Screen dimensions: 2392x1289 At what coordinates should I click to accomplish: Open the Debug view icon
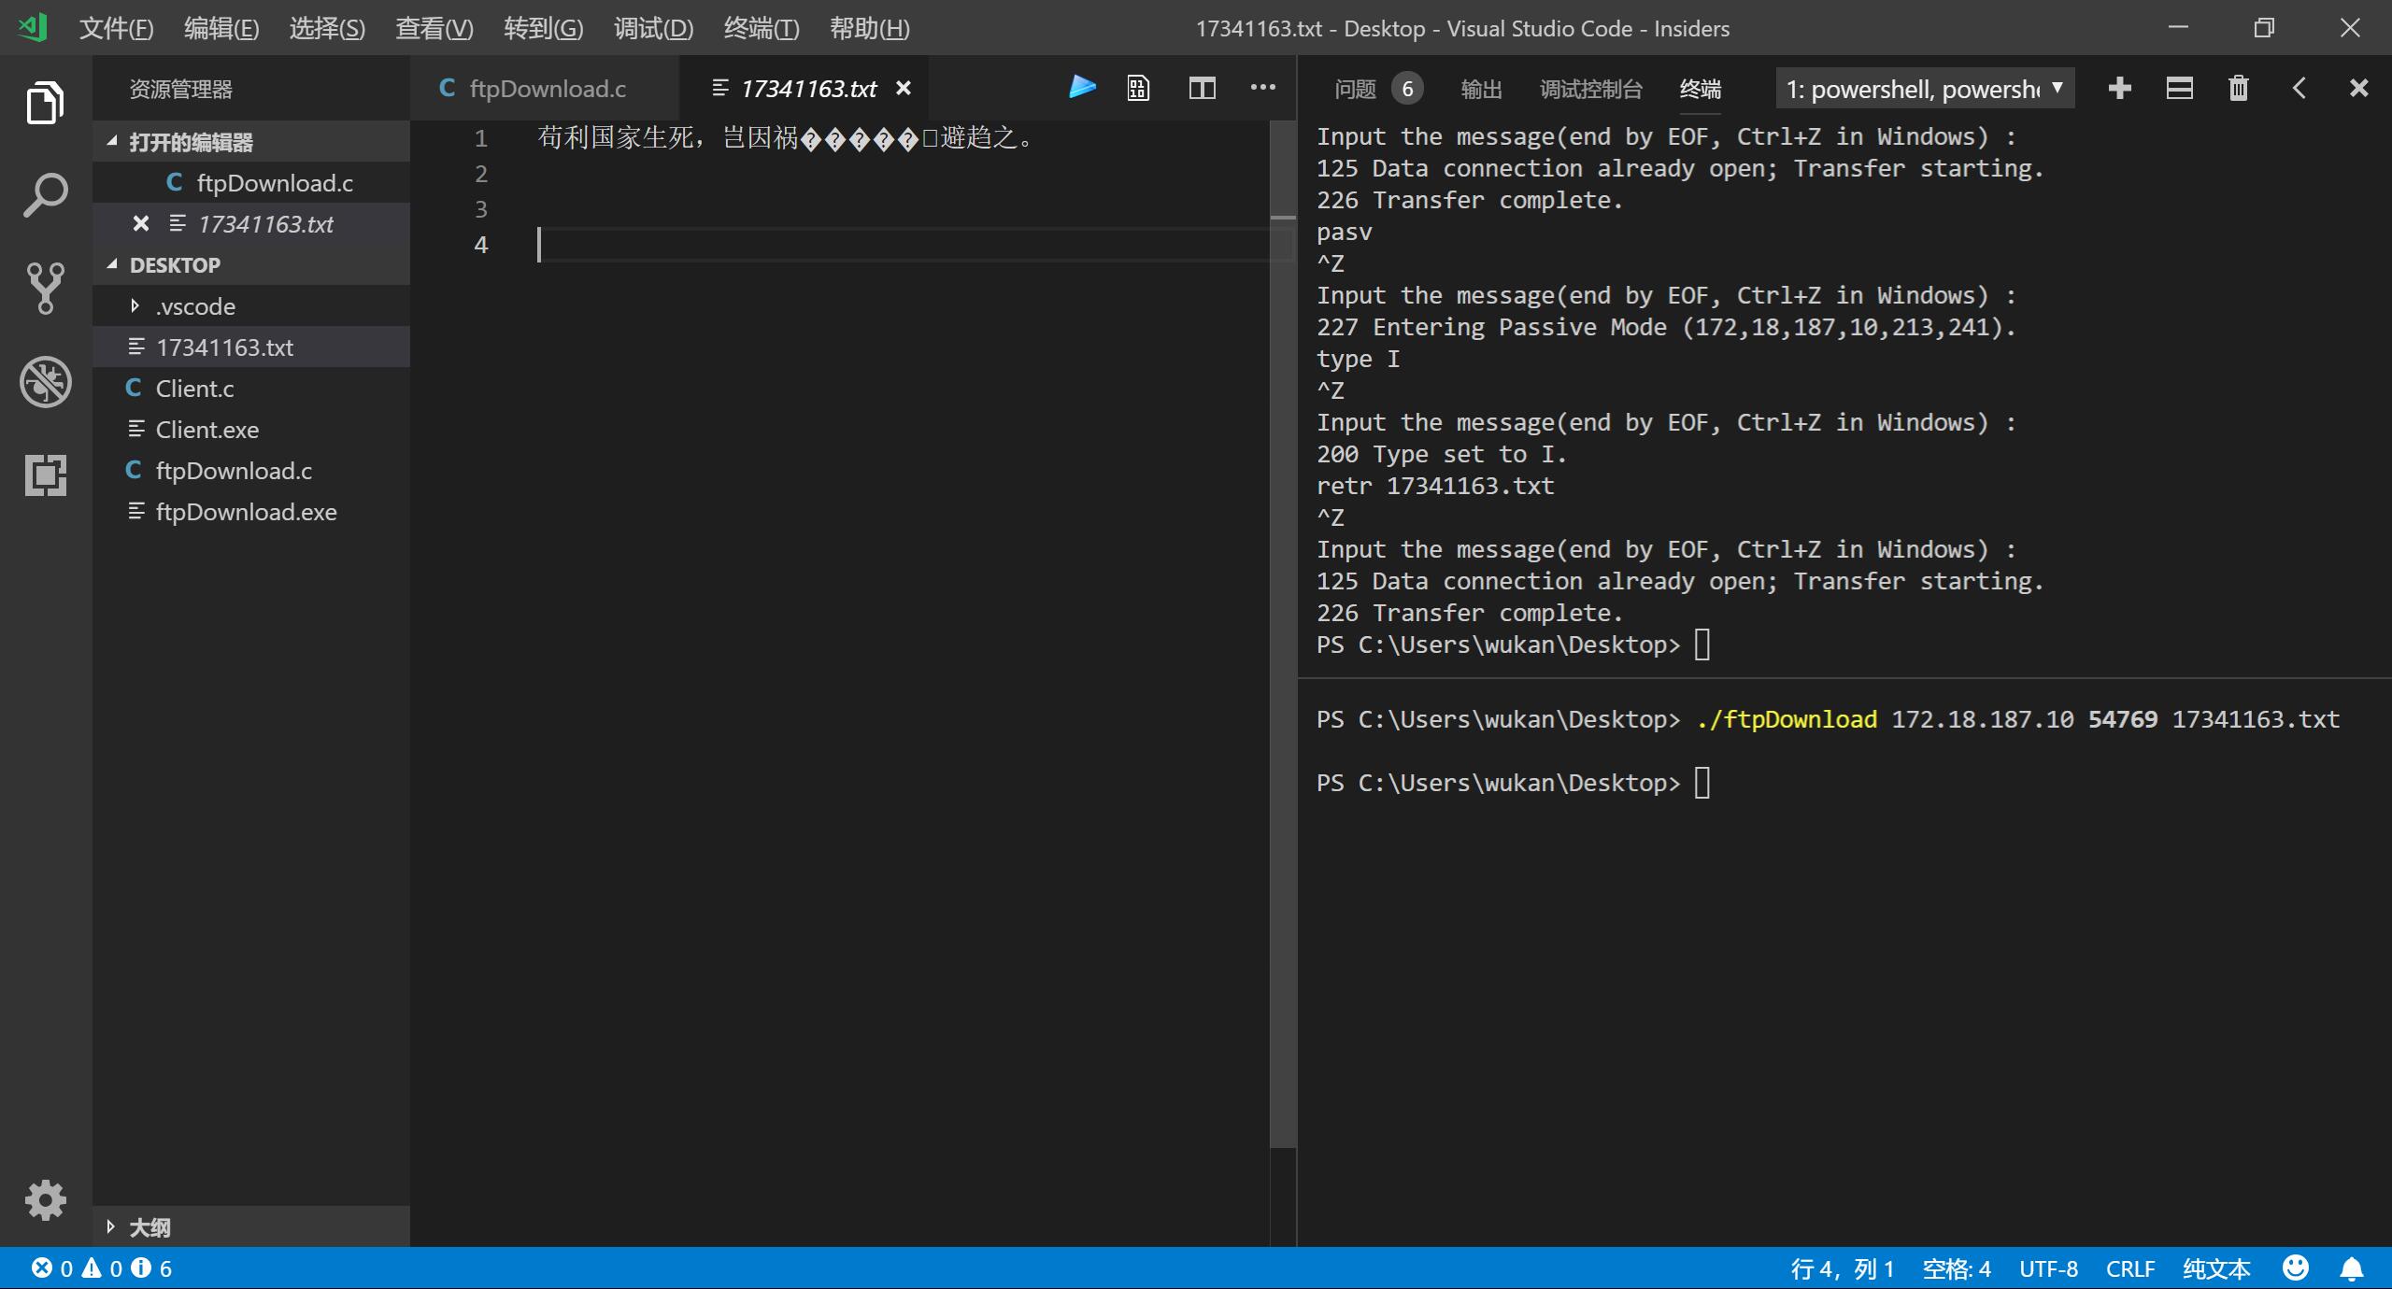tap(45, 381)
